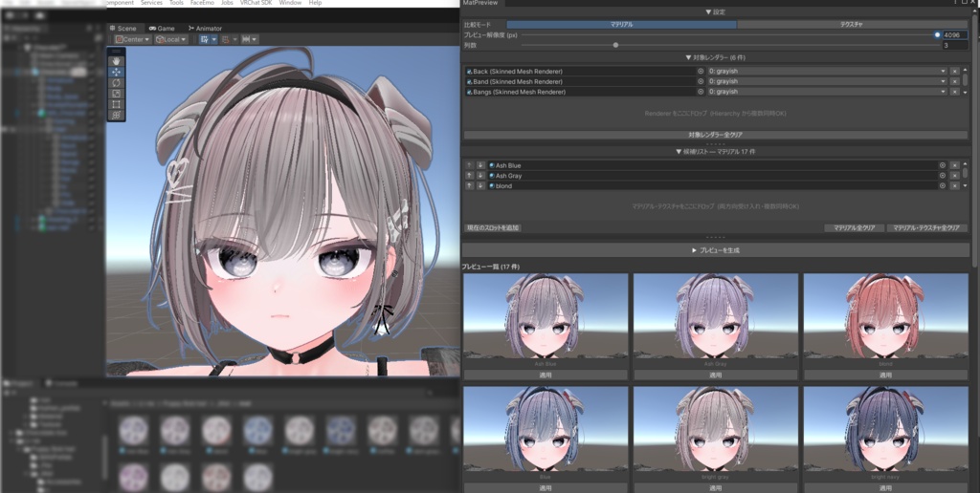Switch to the Game tab
Screen dimensions: 980x493
[x=162, y=28]
